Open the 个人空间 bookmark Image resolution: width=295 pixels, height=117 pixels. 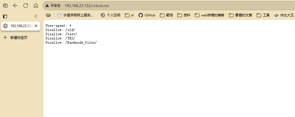pos(111,15)
